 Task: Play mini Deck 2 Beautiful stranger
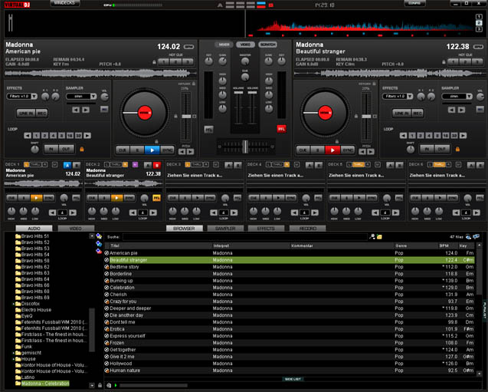click(116, 198)
